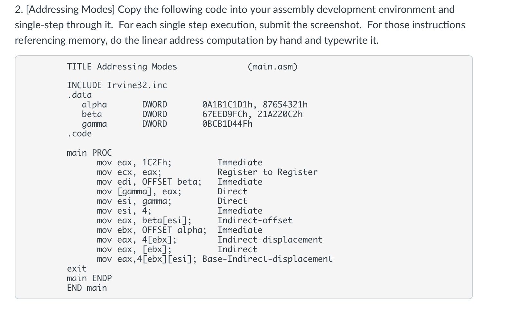Click 'mov eax, 4[ebx];' instruction
This screenshot has height=322, width=507.
click(137, 240)
